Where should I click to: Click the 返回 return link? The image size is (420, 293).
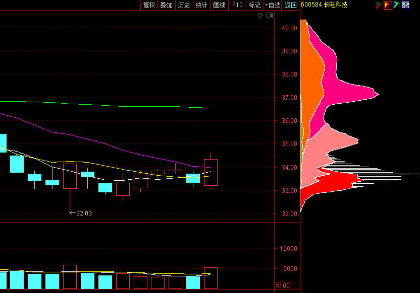click(x=291, y=5)
